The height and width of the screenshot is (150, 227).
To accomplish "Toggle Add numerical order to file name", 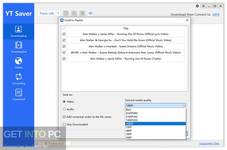I will click(x=64, y=117).
